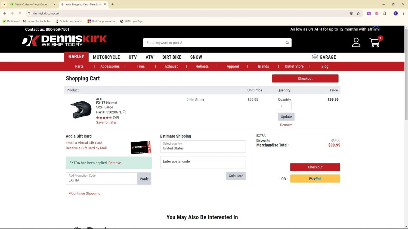Image resolution: width=408 pixels, height=229 pixels.
Task: Click Receive a Gift Card by Mail
Action: 86,148
